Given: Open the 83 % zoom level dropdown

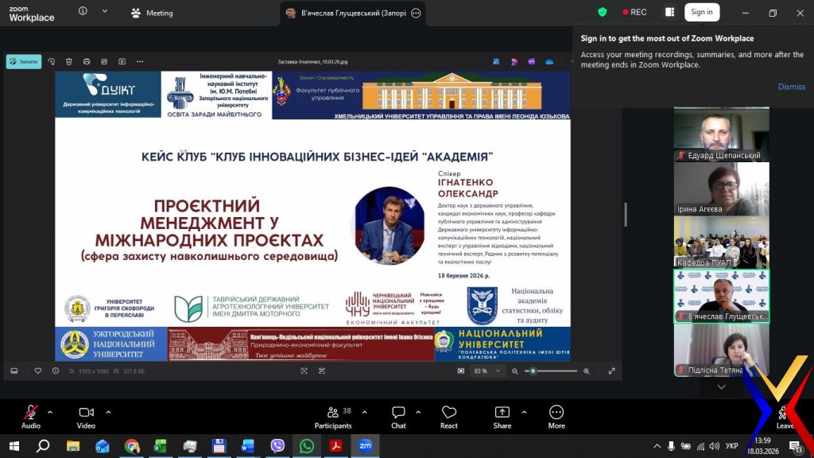Looking at the screenshot, I should [484, 371].
